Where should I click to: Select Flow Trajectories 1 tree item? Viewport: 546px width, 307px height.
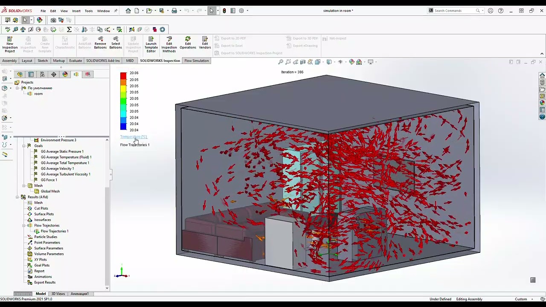tap(54, 231)
